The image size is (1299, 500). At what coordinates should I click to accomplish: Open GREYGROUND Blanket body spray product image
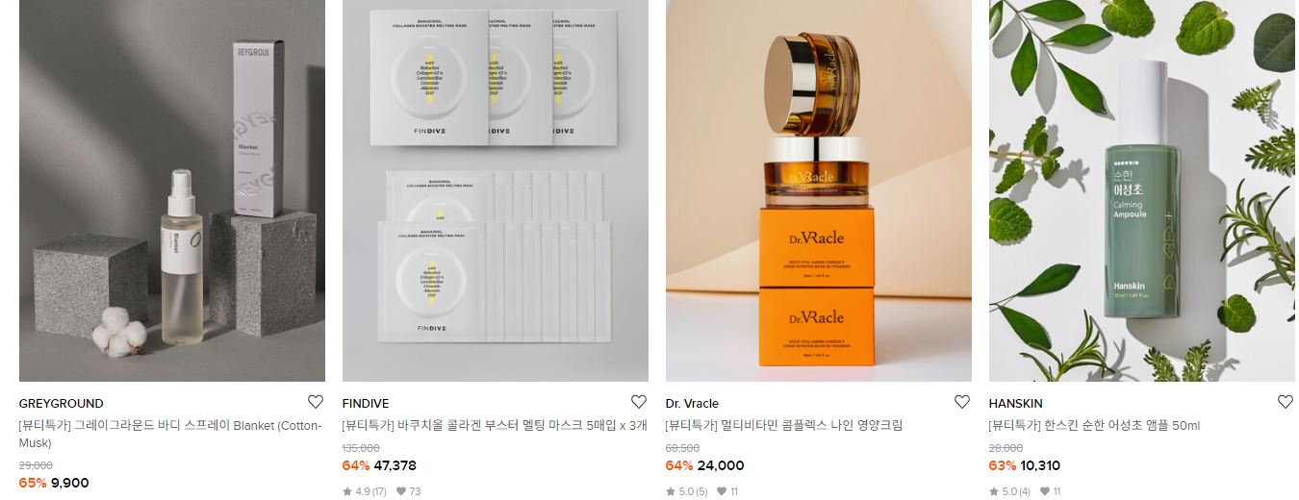tap(172, 190)
